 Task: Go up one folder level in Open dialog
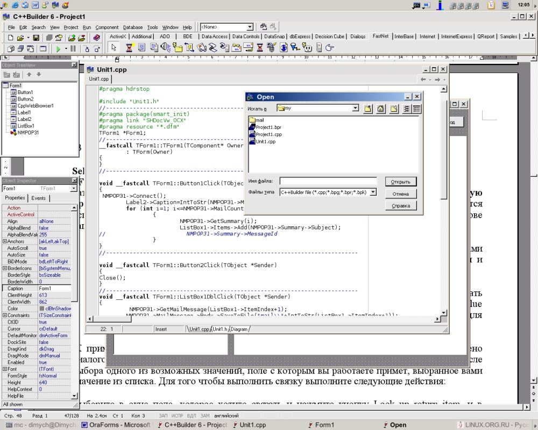click(x=368, y=109)
